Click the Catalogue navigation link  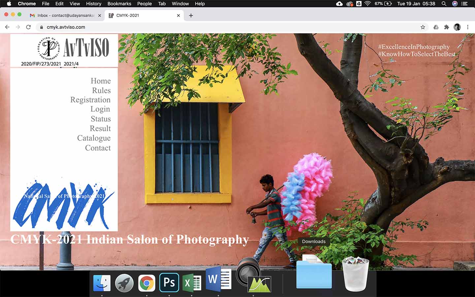click(x=94, y=138)
